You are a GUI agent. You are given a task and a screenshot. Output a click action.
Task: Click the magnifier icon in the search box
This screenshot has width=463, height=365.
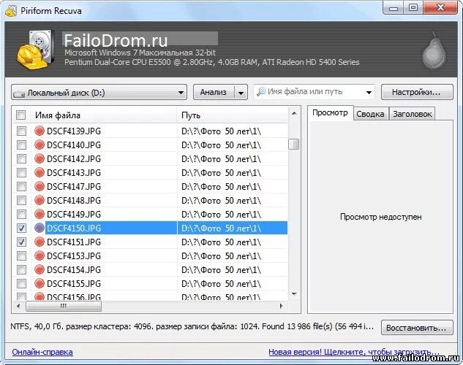(261, 92)
